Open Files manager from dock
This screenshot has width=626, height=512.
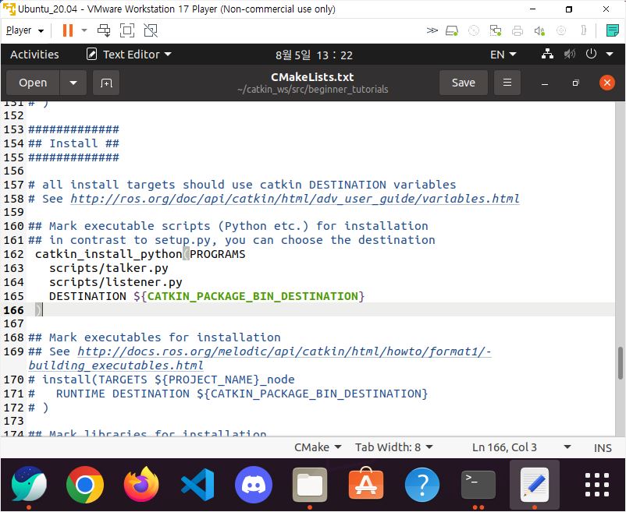point(310,485)
